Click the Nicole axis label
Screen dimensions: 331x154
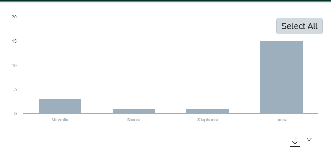[x=134, y=120]
